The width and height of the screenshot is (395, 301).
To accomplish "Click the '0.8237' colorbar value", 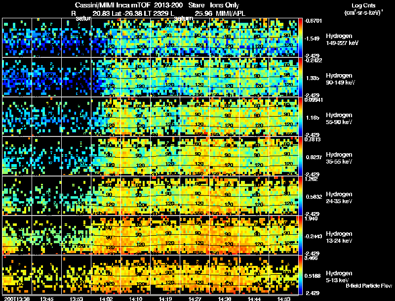I will coord(314,157).
